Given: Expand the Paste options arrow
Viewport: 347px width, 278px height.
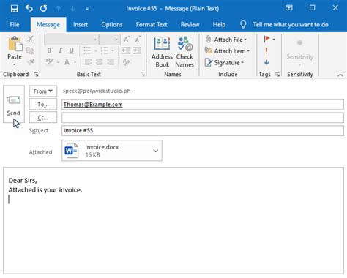Looking at the screenshot, I should coord(15,64).
